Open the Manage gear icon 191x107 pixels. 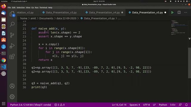12,97
